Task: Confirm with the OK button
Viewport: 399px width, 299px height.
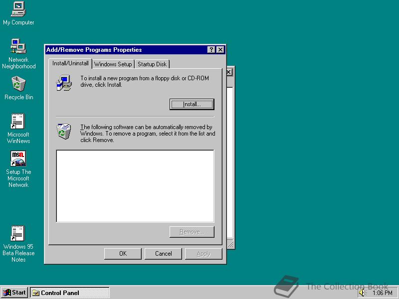Action: click(x=123, y=254)
